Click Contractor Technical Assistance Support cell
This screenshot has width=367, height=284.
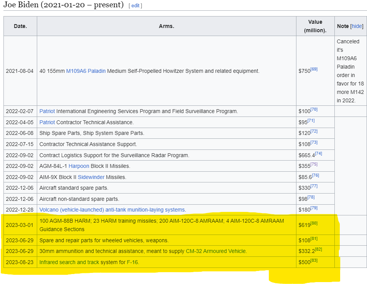click(167, 144)
